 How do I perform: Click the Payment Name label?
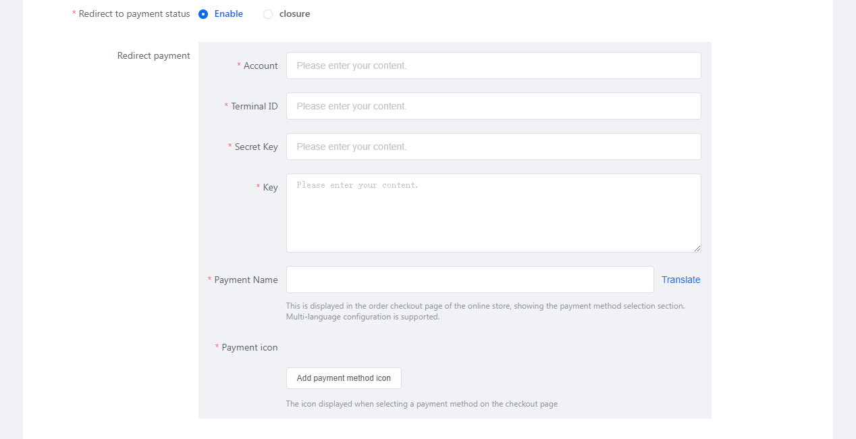coord(246,280)
